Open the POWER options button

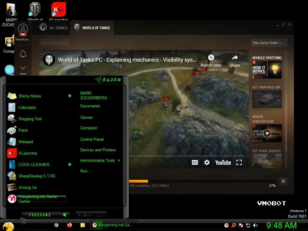[x=91, y=215]
